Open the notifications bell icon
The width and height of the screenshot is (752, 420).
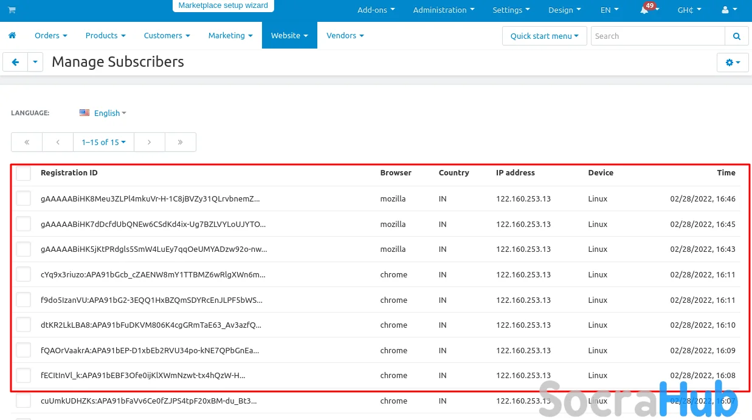[644, 10]
